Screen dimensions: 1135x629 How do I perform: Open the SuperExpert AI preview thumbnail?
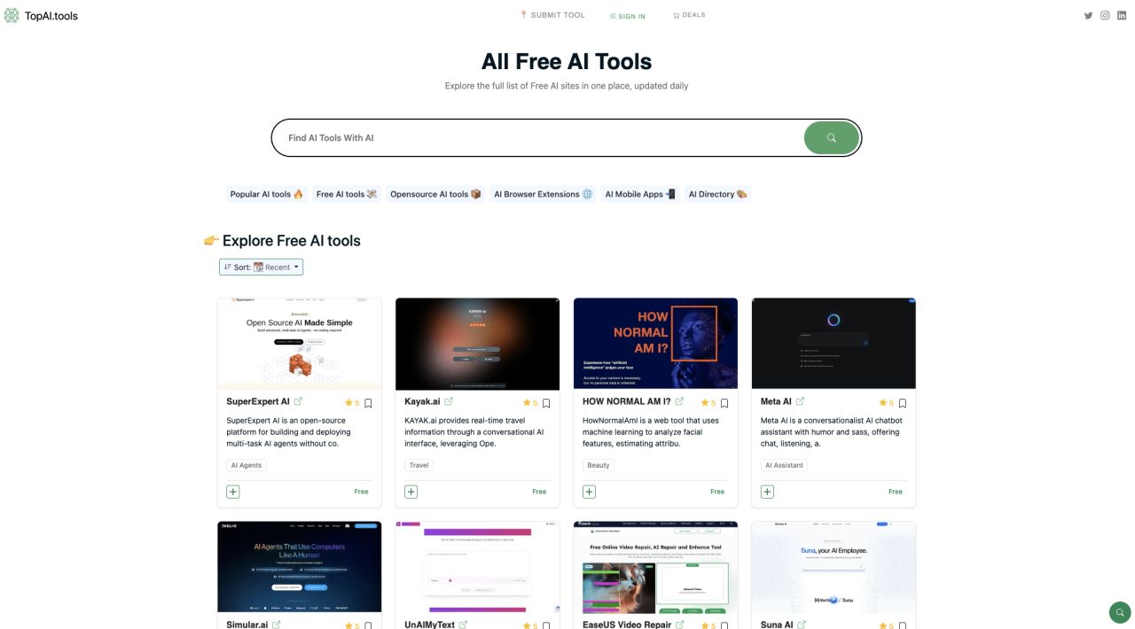[300, 344]
